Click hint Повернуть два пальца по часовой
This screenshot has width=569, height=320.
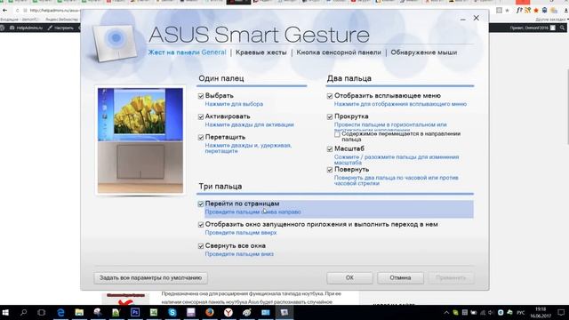pos(396,180)
